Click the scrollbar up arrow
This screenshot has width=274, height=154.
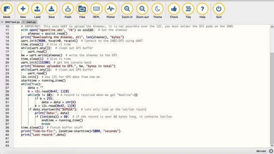(272, 27)
